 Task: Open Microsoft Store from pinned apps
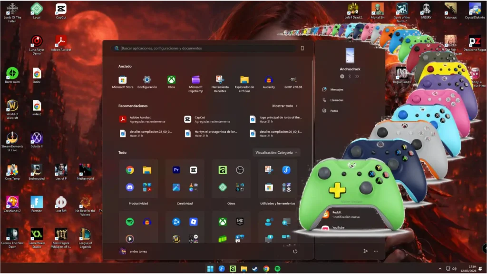[122, 82]
